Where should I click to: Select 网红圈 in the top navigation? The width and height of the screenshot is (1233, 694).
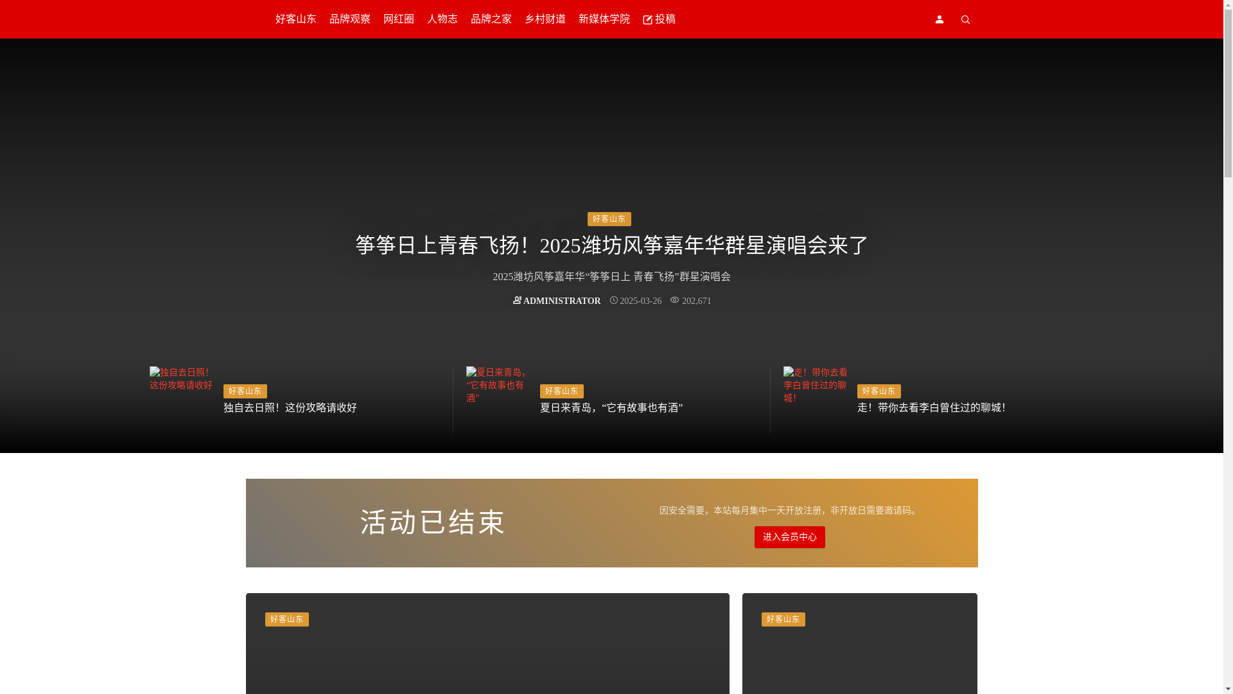pyautogui.click(x=398, y=19)
